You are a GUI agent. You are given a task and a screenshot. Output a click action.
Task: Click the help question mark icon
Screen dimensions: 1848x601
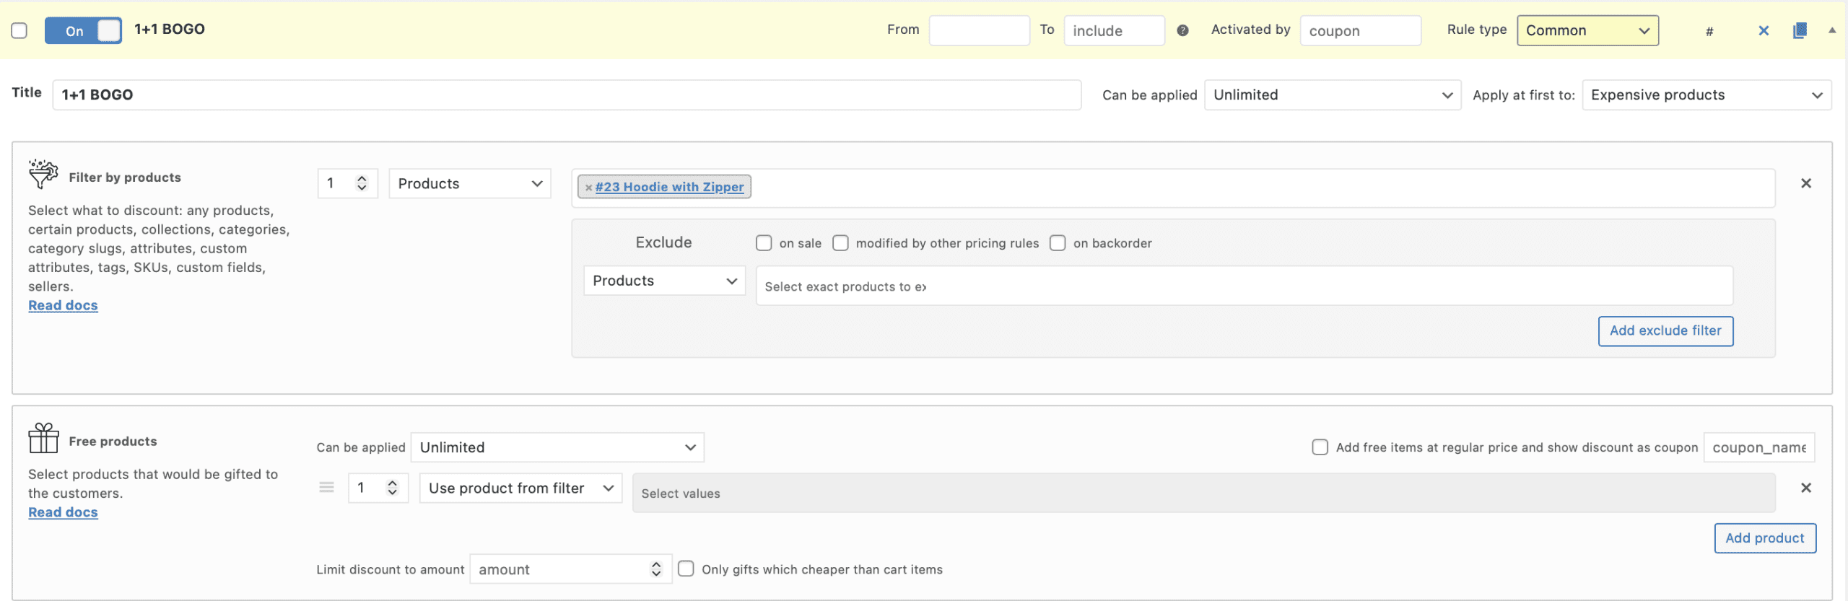tap(1182, 30)
